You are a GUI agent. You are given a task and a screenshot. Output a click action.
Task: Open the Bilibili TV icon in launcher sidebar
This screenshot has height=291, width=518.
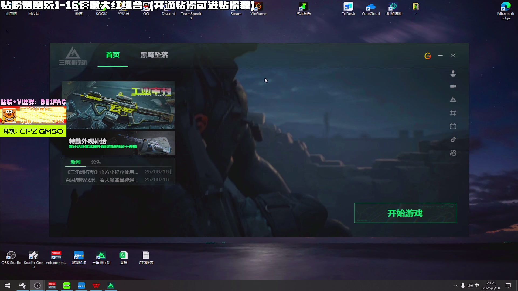point(453,126)
